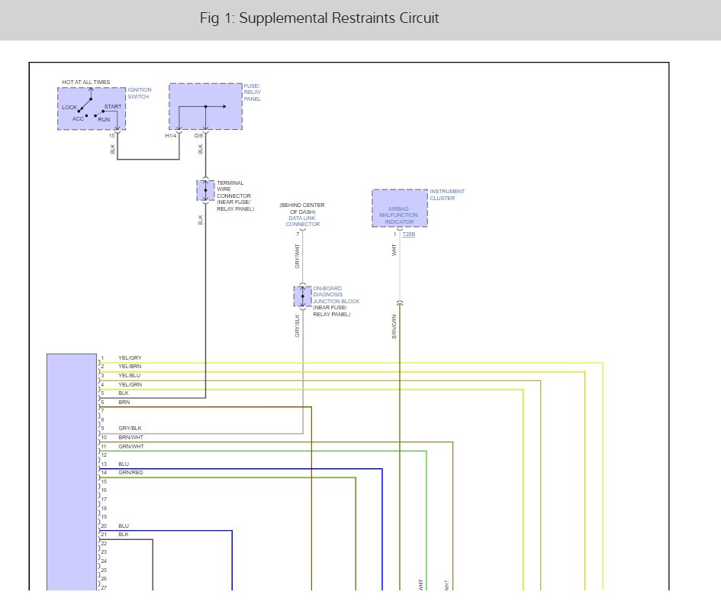
Task: Click the GRN/WHT wire label
Action: (x=131, y=446)
